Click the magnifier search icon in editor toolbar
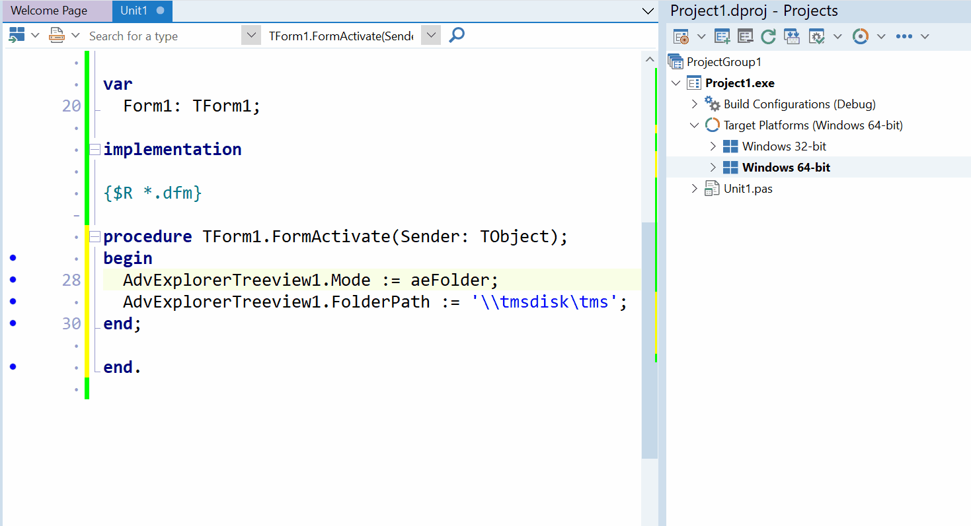Screen dimensions: 971x526 pyautogui.click(x=456, y=35)
